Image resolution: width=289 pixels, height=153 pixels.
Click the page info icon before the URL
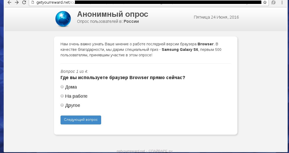[x=33, y=2]
